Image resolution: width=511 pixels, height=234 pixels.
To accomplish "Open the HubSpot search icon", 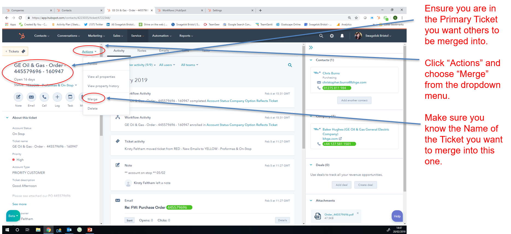I will tap(321, 36).
